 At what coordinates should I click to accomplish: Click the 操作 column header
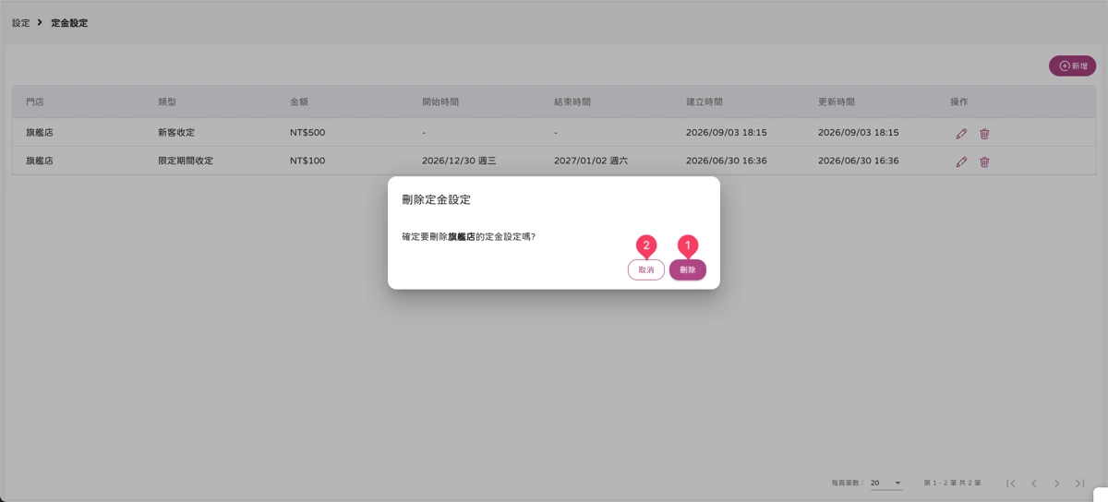click(x=959, y=102)
